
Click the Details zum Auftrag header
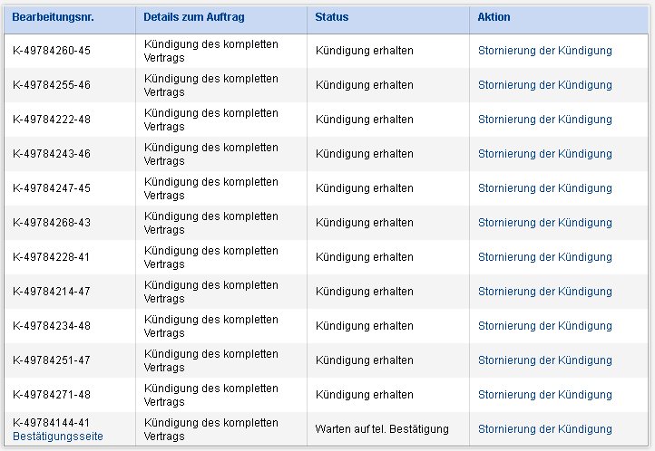[194, 17]
